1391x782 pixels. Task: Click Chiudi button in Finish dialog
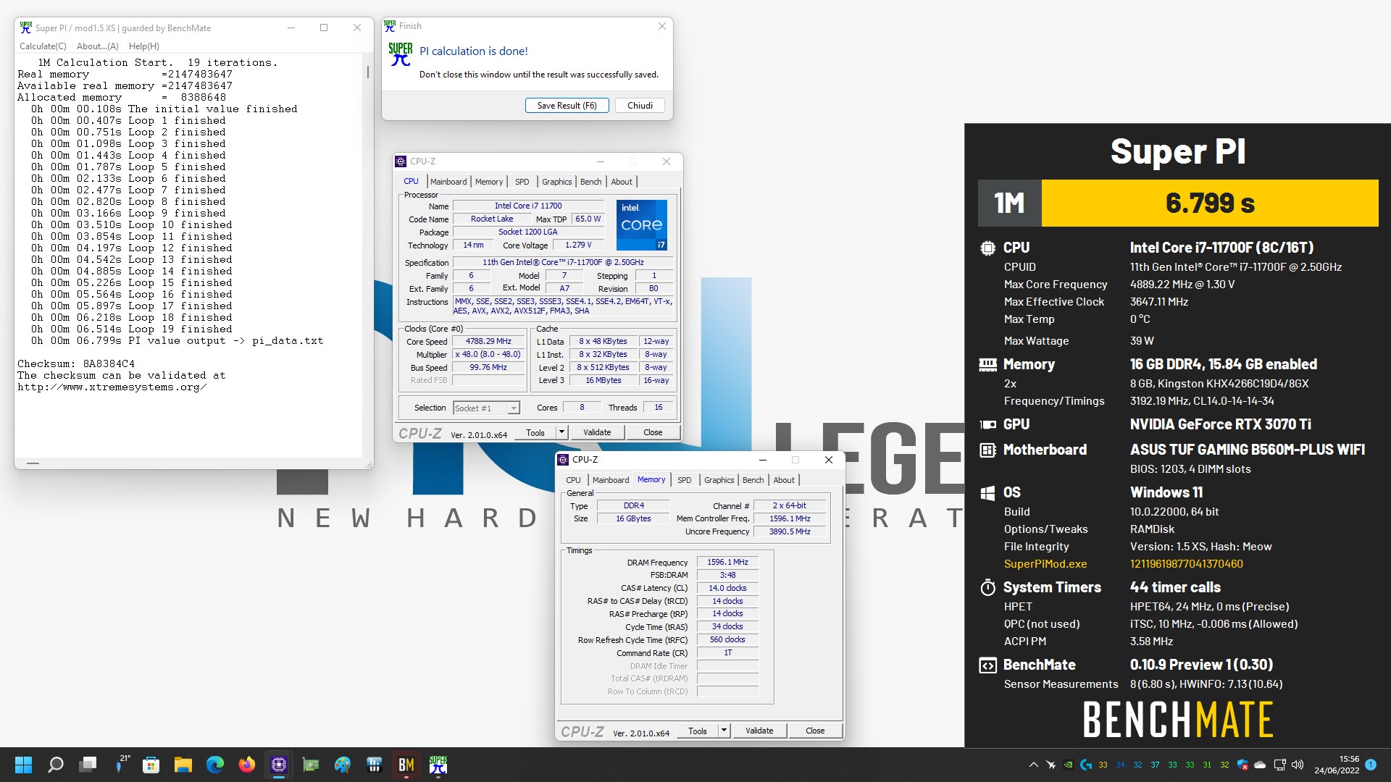point(640,106)
